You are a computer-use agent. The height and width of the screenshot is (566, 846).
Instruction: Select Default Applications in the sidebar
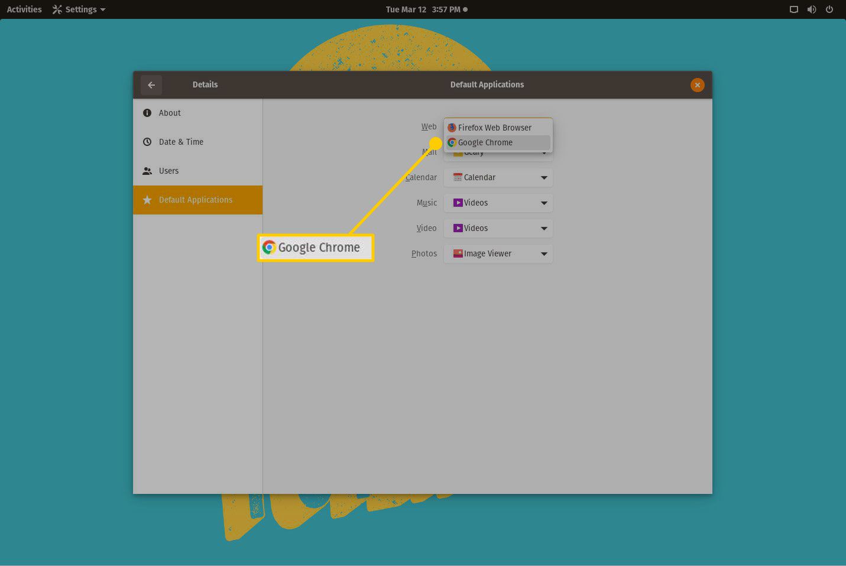[x=197, y=200]
